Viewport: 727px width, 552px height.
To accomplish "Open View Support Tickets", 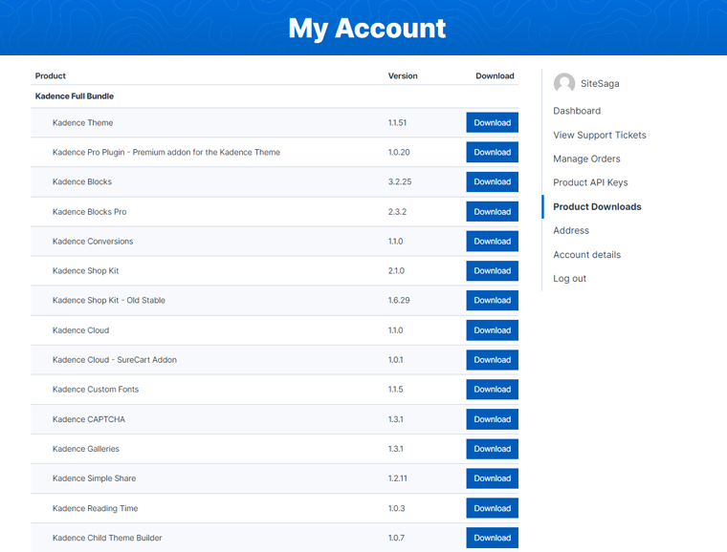I will pyautogui.click(x=600, y=135).
